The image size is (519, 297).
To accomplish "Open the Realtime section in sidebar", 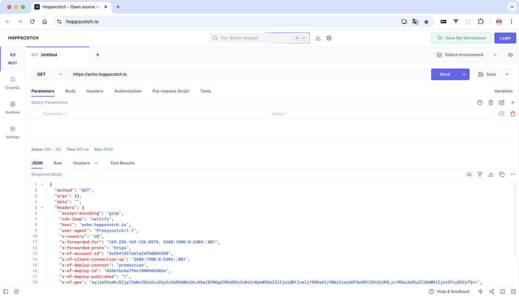I will coord(13,108).
